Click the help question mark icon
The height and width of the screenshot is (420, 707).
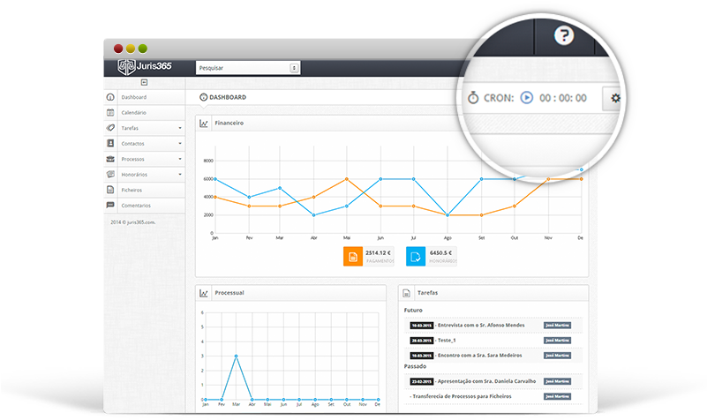coord(564,35)
